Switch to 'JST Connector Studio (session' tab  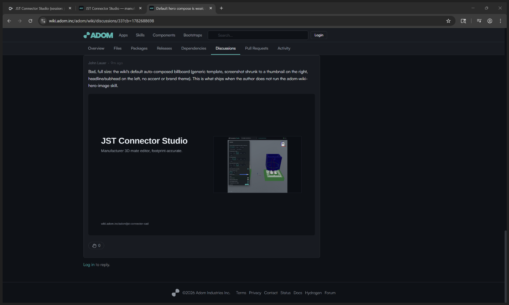[39, 8]
